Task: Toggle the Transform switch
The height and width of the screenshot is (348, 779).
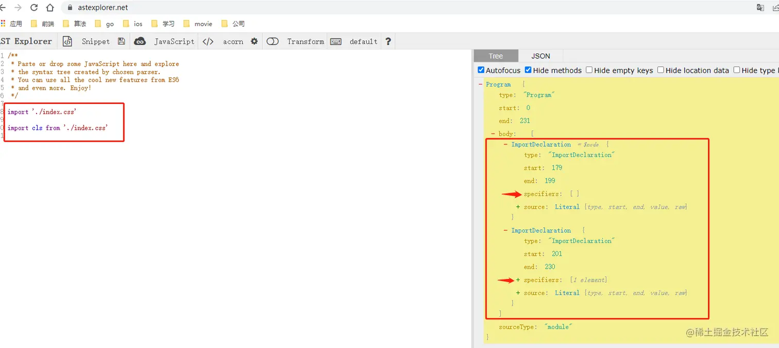Action: pos(273,41)
